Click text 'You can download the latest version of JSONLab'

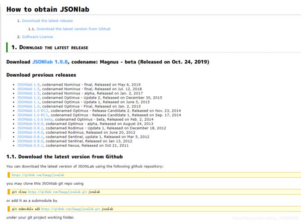(x=50, y=166)
